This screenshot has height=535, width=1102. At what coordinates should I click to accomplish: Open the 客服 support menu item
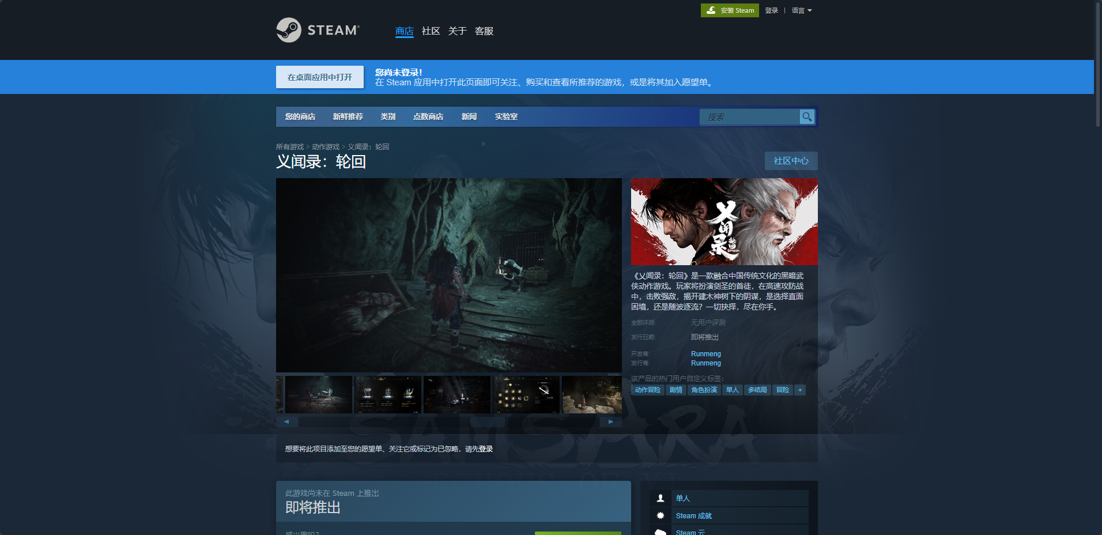pos(484,31)
